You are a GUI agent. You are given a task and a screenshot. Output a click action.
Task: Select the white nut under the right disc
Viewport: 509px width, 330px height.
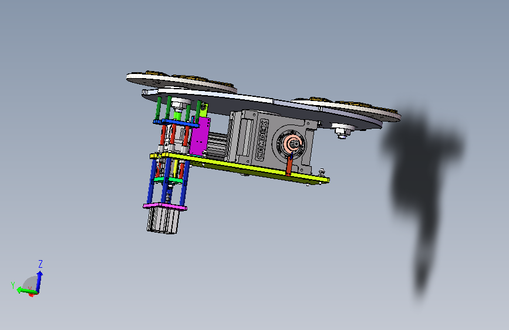(342, 131)
